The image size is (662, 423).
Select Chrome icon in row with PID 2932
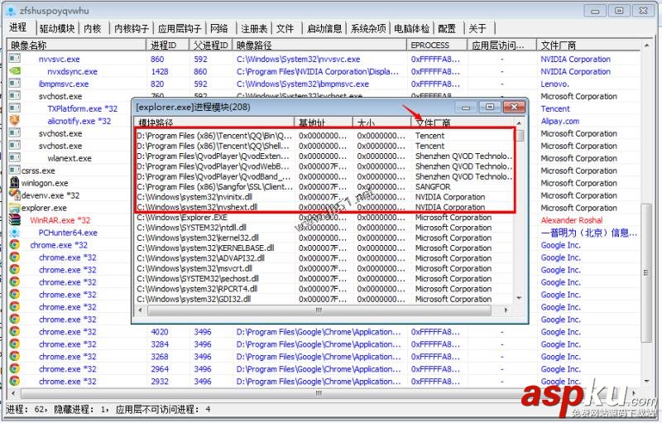[14, 381]
